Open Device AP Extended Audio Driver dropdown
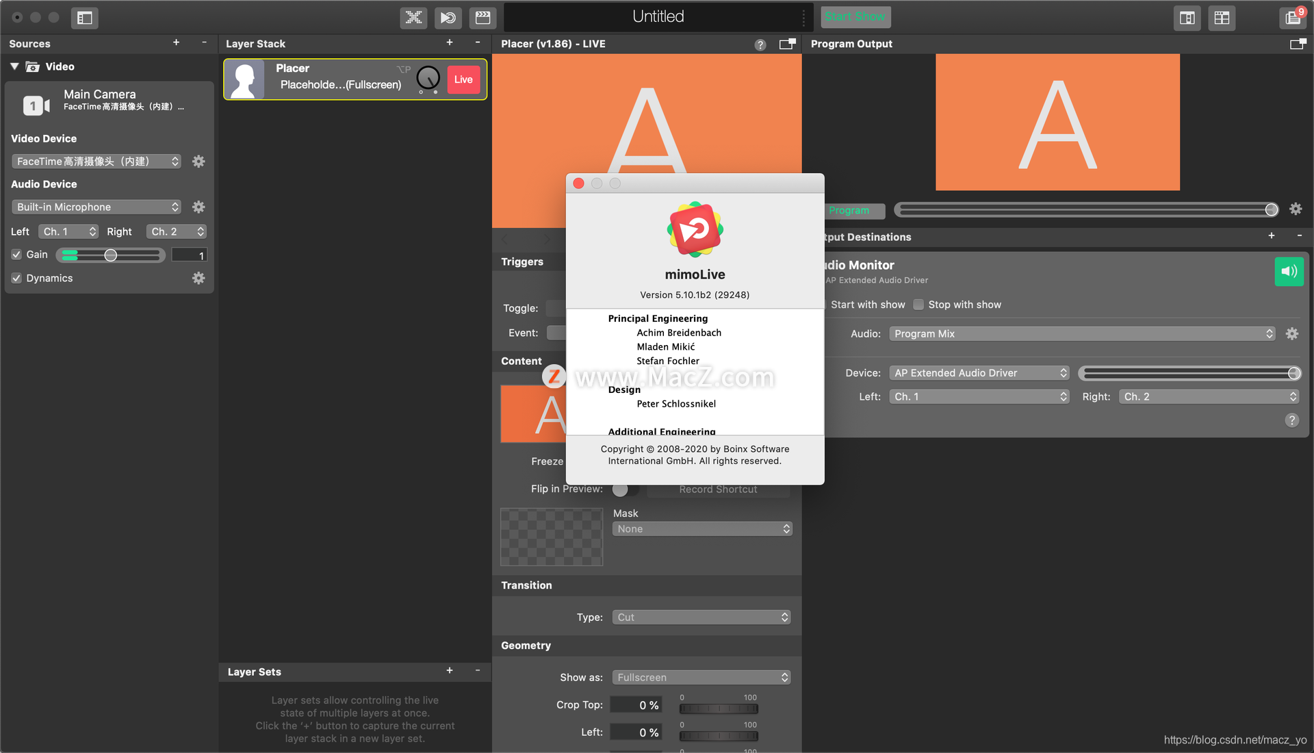This screenshot has height=753, width=1314. pos(979,373)
